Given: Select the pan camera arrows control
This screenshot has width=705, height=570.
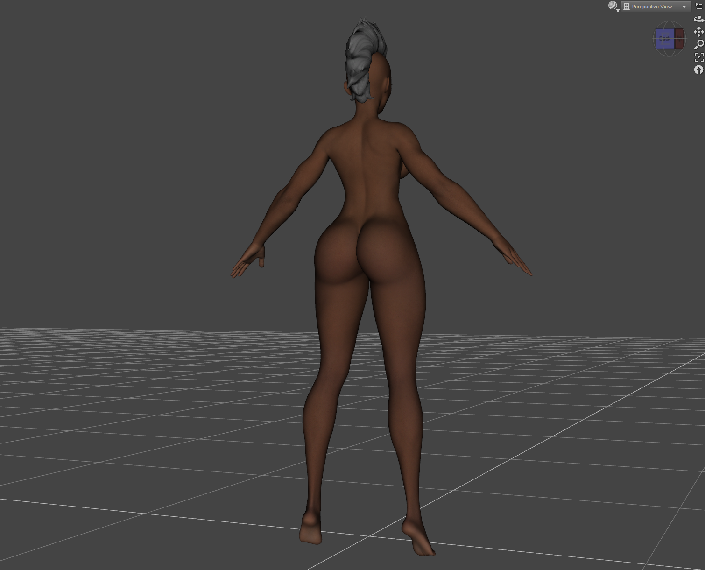Looking at the screenshot, I should [x=699, y=32].
